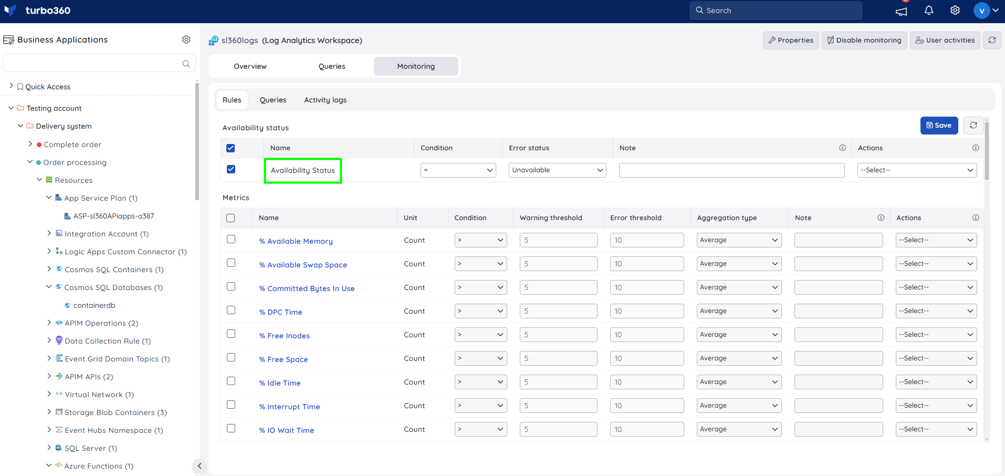The image size is (1005, 476).
Task: Open the announcements megaphone icon
Action: pos(902,11)
